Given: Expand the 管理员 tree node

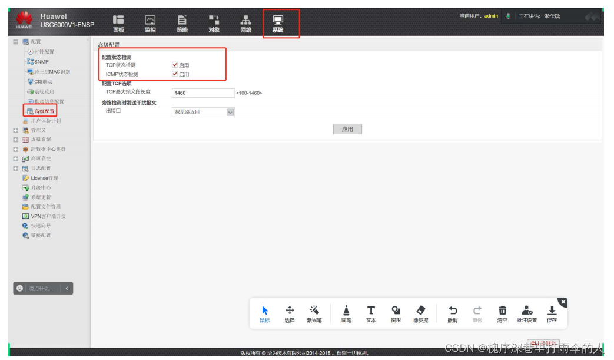Looking at the screenshot, I should pyautogui.click(x=16, y=130).
